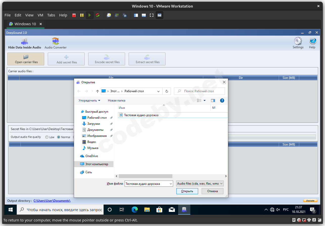Open the Audio Converter tool
The width and height of the screenshot is (325, 226).
coord(55,41)
